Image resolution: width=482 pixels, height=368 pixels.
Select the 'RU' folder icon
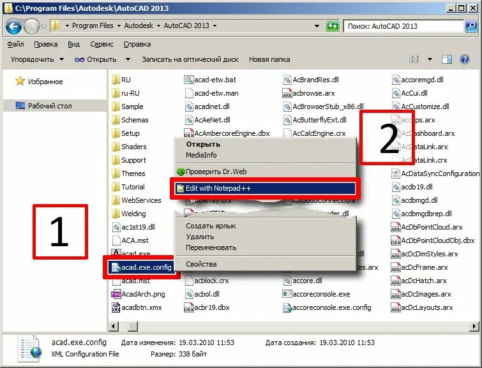point(116,80)
